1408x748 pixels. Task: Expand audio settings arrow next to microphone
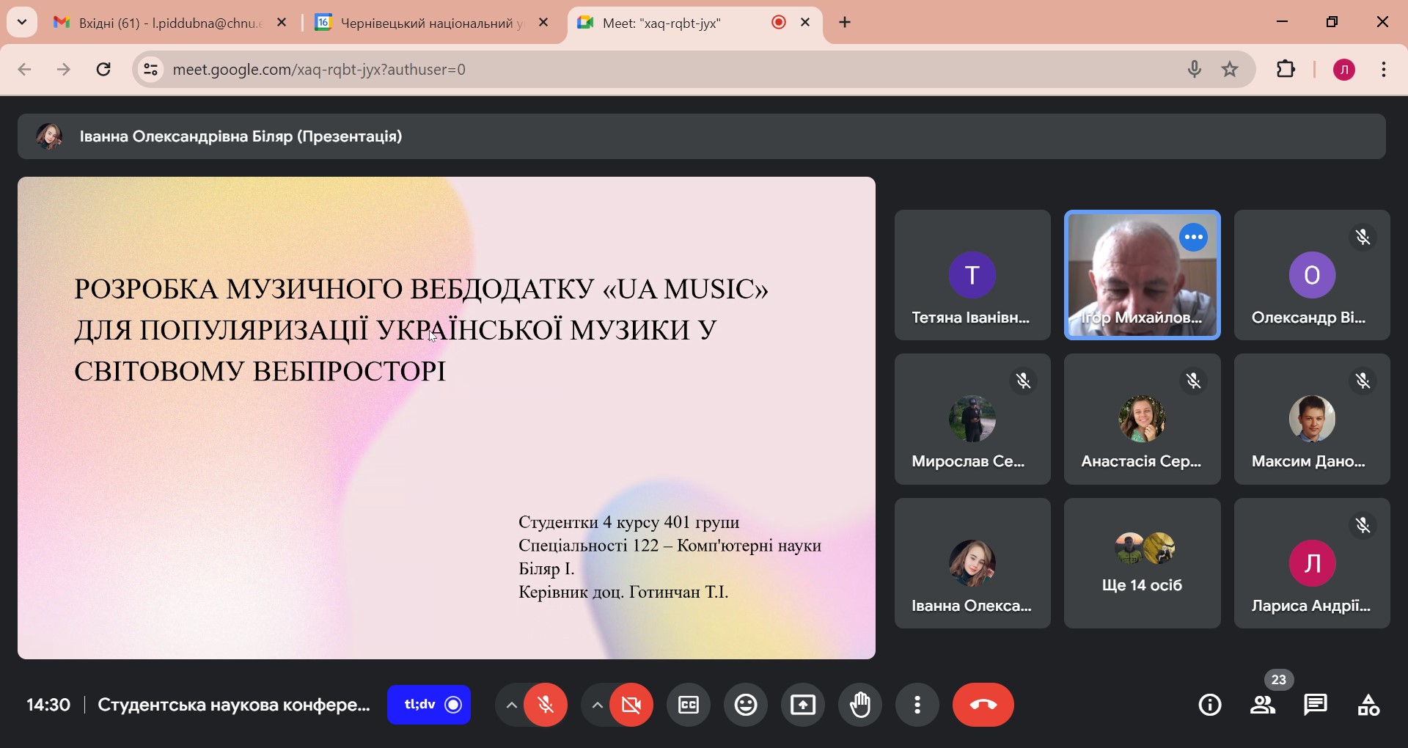pyautogui.click(x=511, y=705)
